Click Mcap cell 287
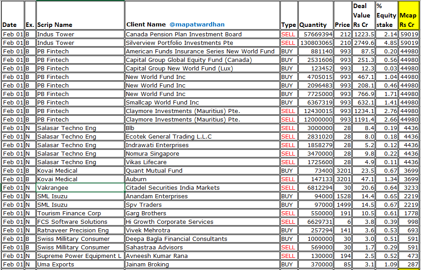Image resolution: width=421 pixels, height=270 pixels. 409,264
